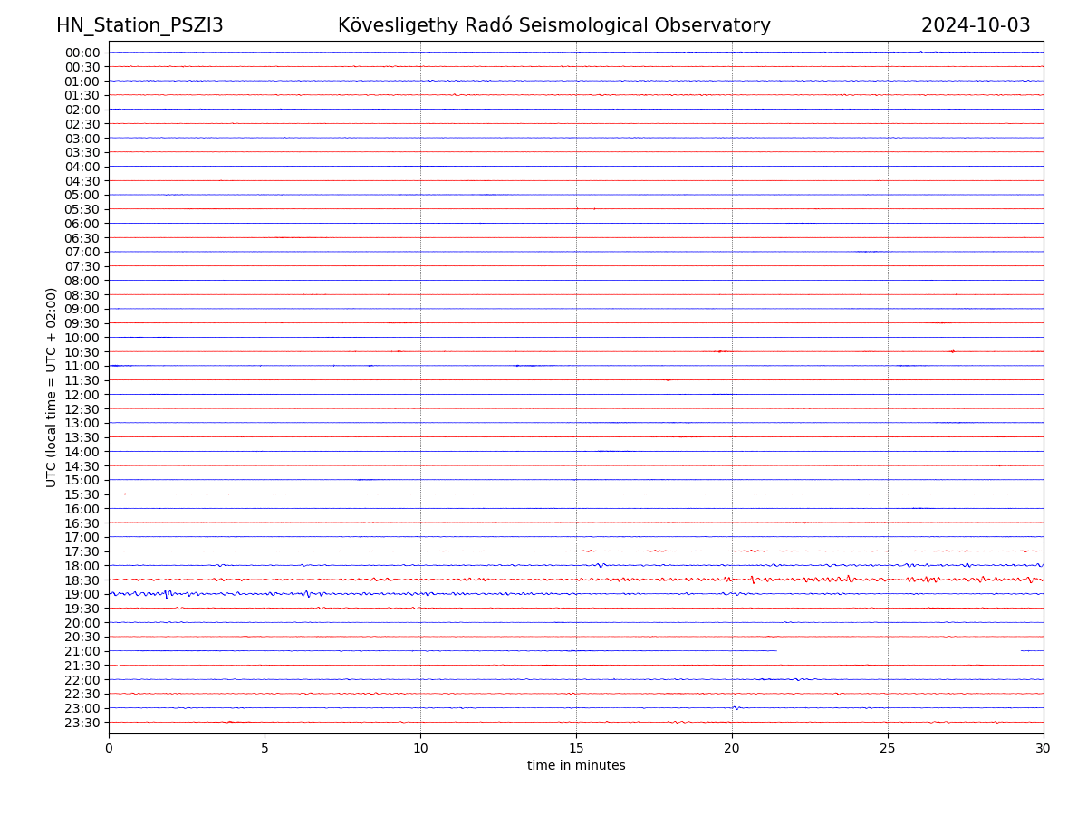Image resolution: width=1087 pixels, height=815 pixels.
Task: Click the 21:00 row time label
Action: pyautogui.click(x=82, y=651)
